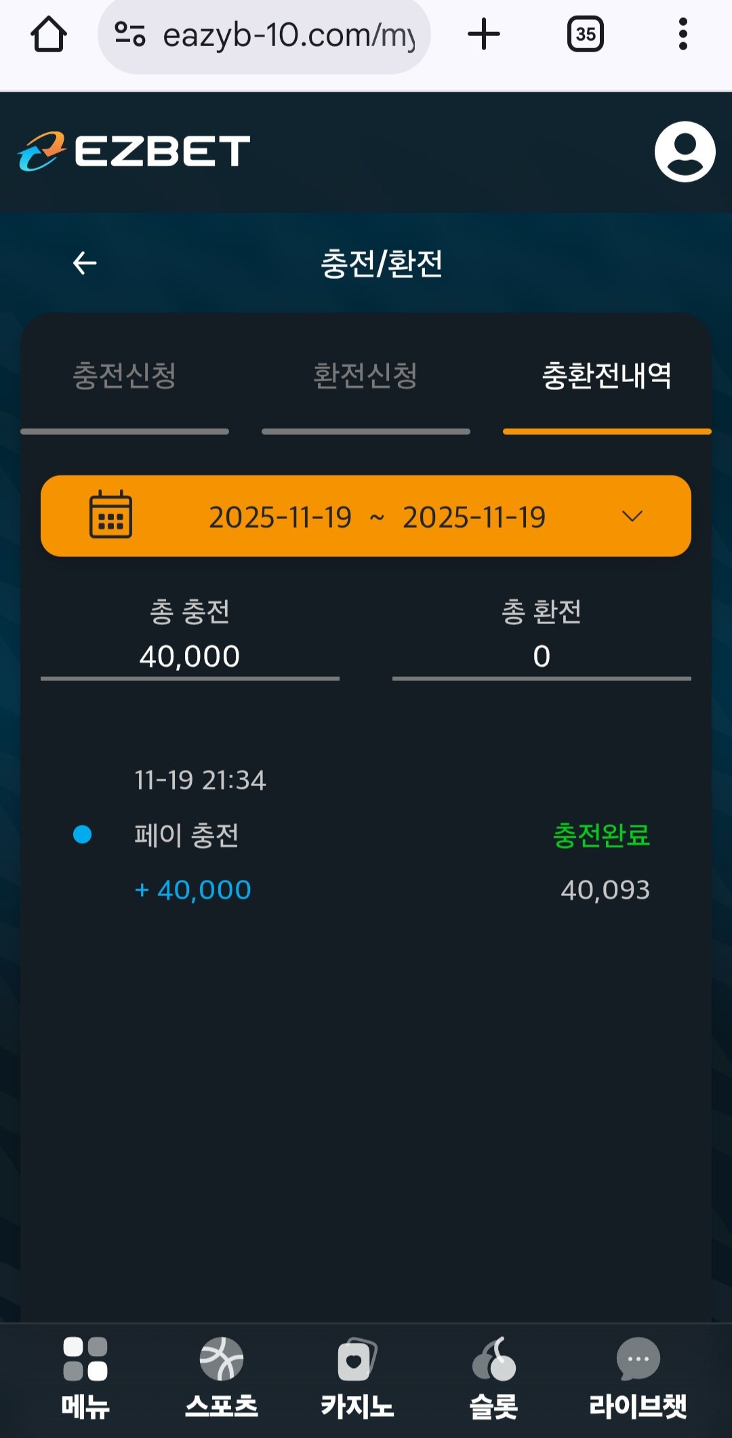Open the user profile icon
This screenshot has height=1438, width=732.
(x=685, y=151)
